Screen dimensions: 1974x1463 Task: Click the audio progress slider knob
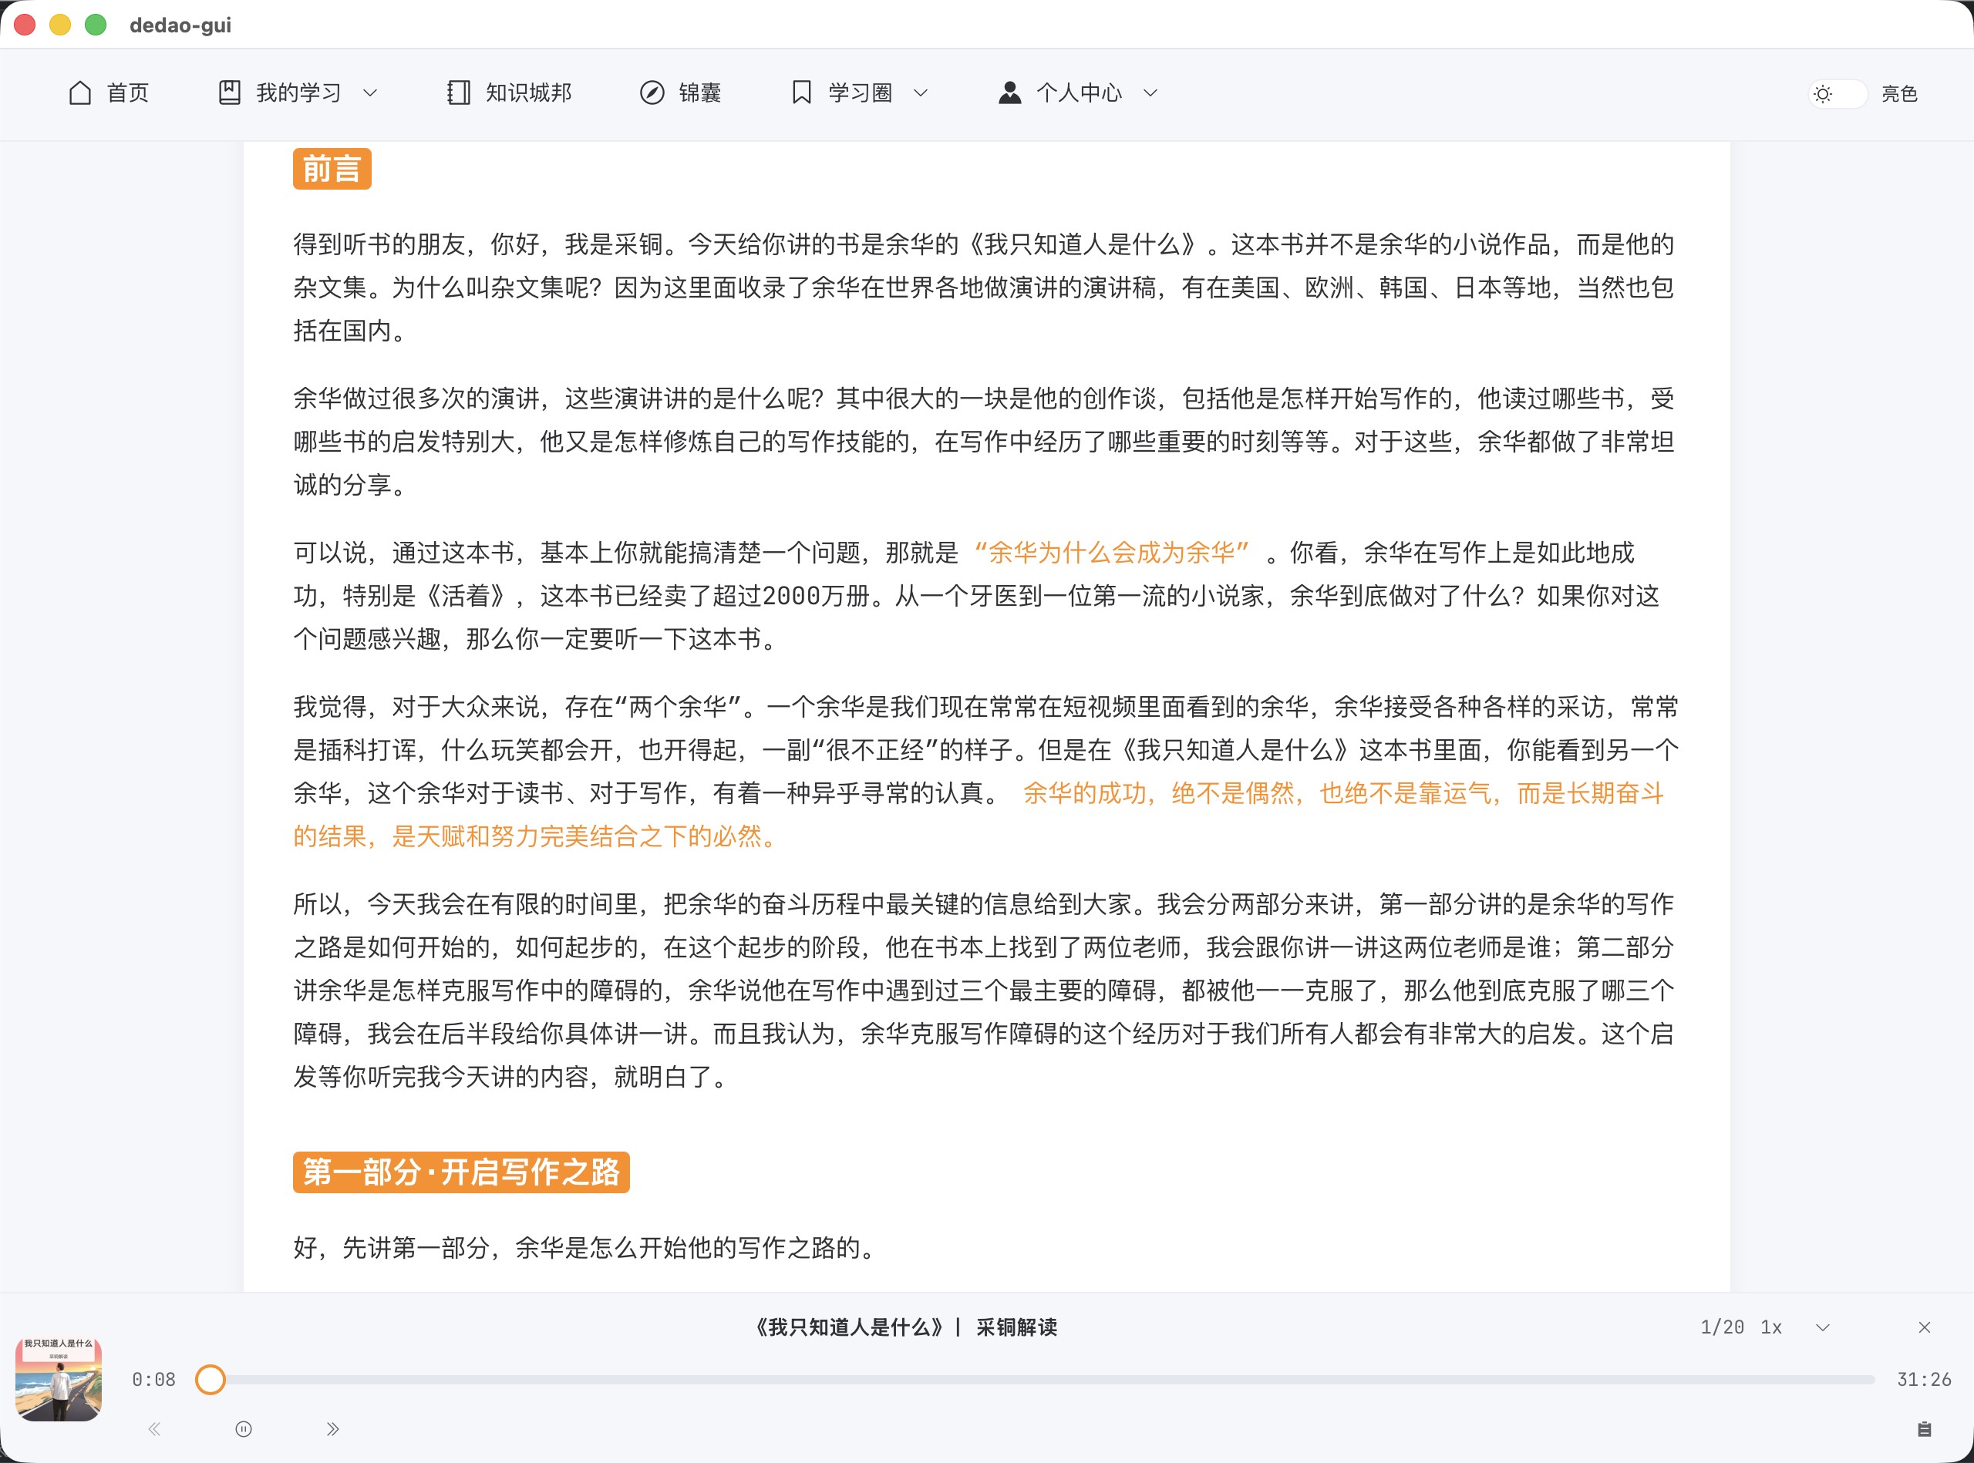coord(210,1379)
